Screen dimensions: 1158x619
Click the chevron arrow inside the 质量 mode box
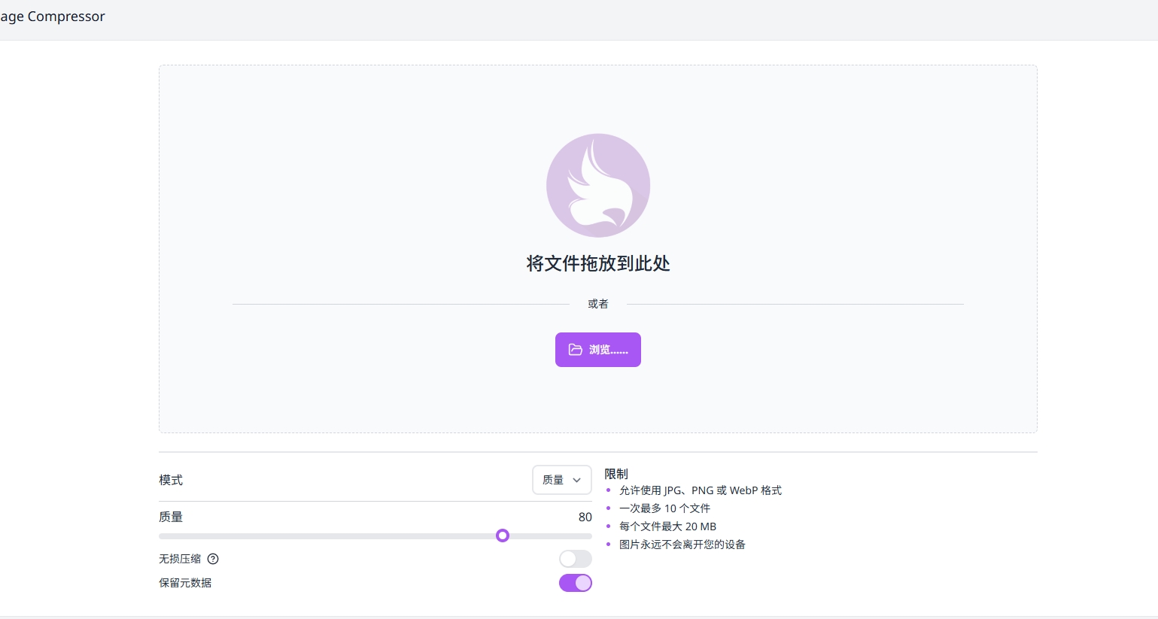(x=576, y=480)
